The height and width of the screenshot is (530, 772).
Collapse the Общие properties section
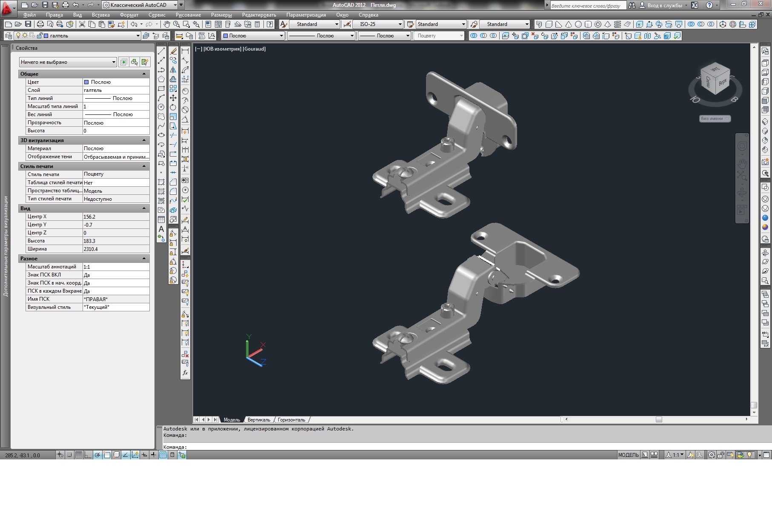point(144,74)
